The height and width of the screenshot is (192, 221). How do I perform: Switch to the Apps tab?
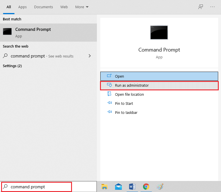tap(22, 7)
